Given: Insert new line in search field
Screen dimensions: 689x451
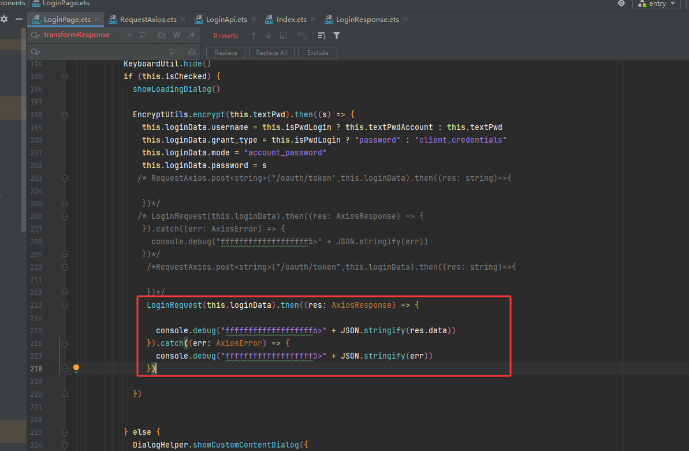Looking at the screenshot, I should pyautogui.click(x=142, y=35).
